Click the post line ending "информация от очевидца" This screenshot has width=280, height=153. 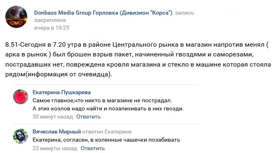(x=59, y=74)
